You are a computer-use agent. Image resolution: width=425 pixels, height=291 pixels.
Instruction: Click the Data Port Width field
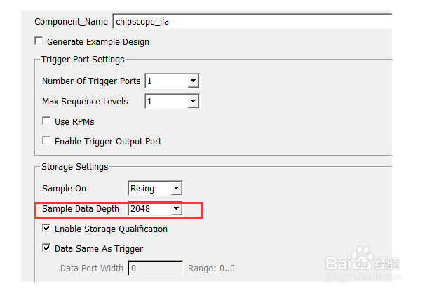pyautogui.click(x=156, y=269)
